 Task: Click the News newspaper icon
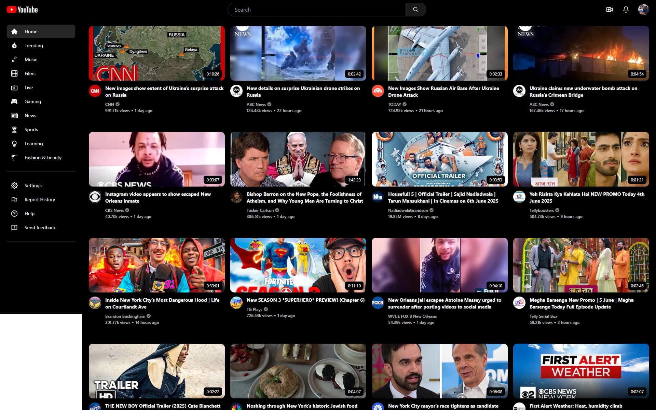[x=14, y=115]
